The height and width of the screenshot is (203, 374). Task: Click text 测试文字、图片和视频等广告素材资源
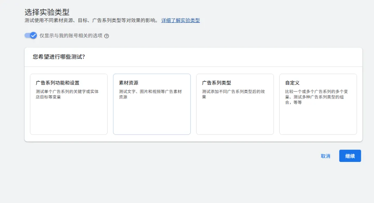[150, 94]
